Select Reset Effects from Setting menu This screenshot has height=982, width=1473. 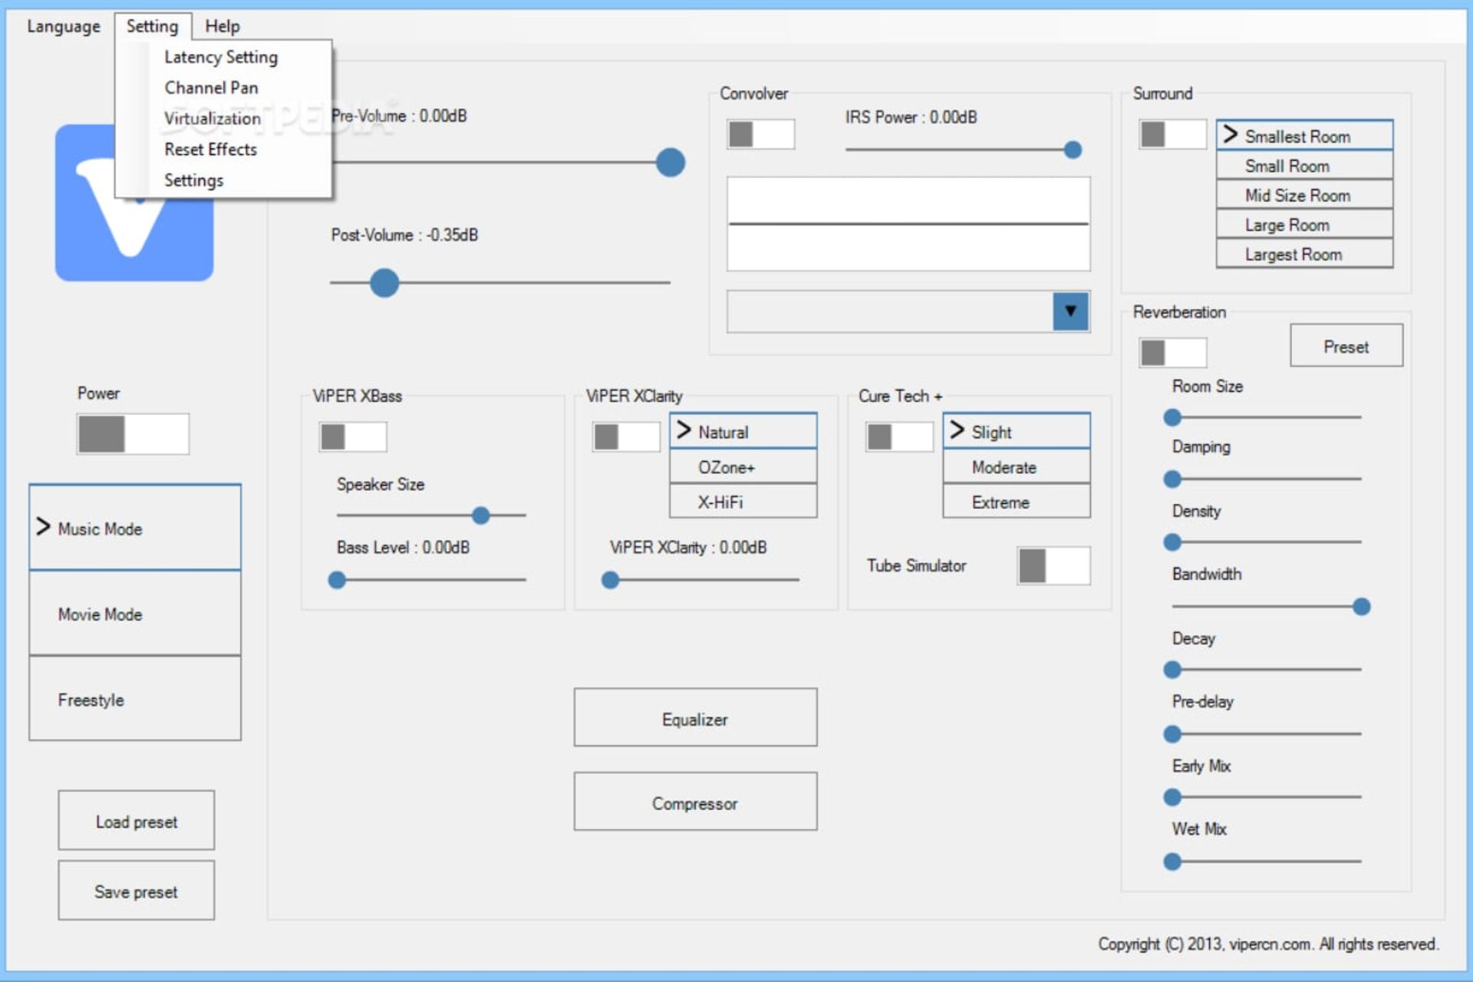pos(210,150)
